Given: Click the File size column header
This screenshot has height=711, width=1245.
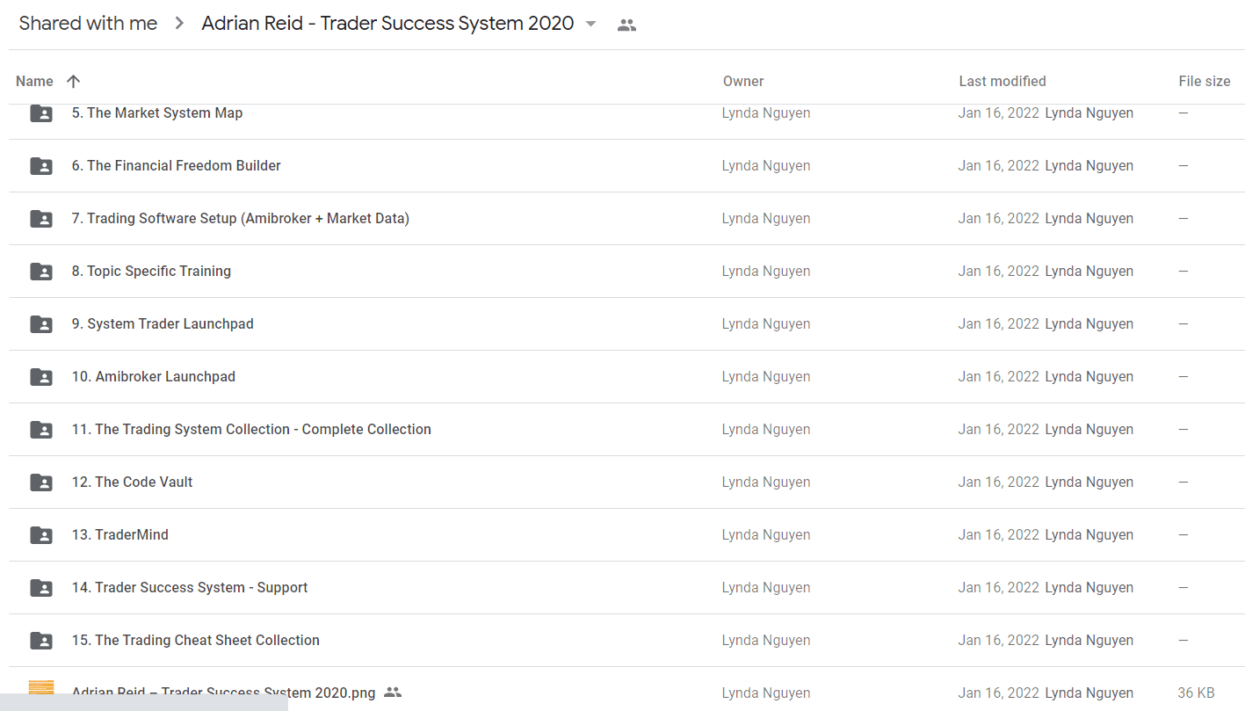Looking at the screenshot, I should pyautogui.click(x=1204, y=81).
